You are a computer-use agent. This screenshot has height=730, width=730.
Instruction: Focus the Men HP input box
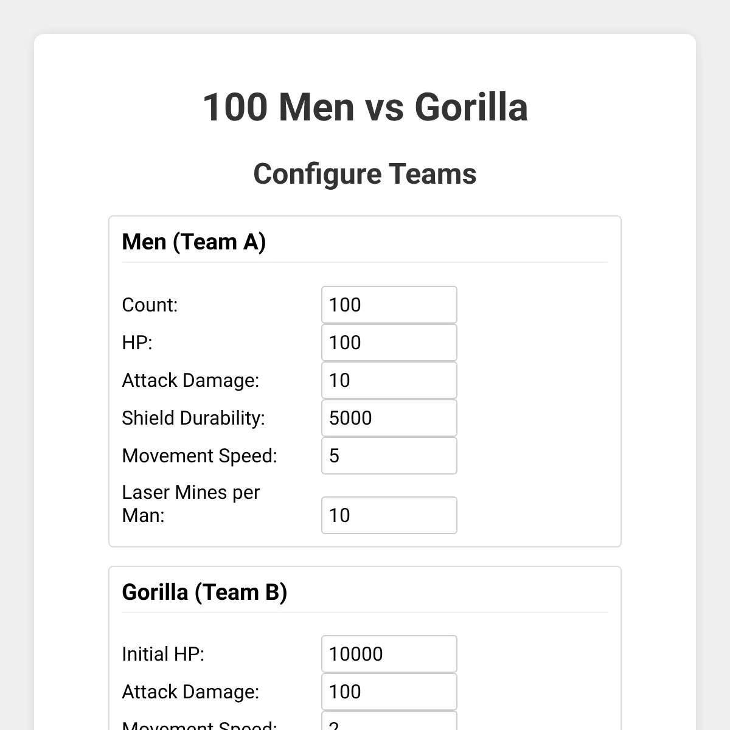pyautogui.click(x=389, y=342)
